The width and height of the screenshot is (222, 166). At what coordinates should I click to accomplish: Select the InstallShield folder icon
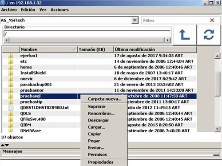(x=11, y=73)
